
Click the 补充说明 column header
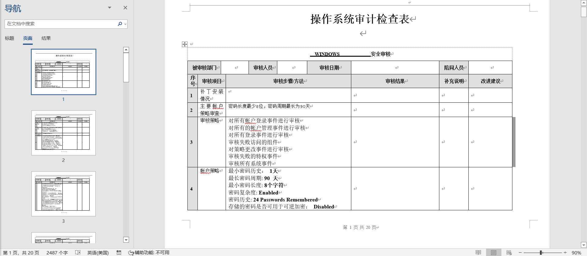point(454,81)
